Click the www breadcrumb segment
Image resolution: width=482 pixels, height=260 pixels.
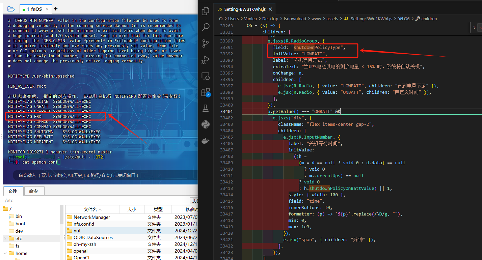[316, 19]
